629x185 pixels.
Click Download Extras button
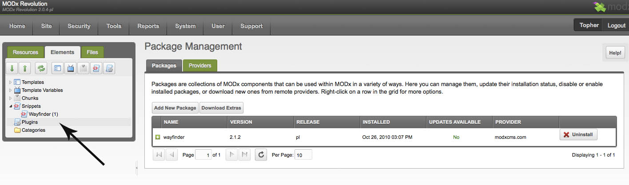point(221,108)
